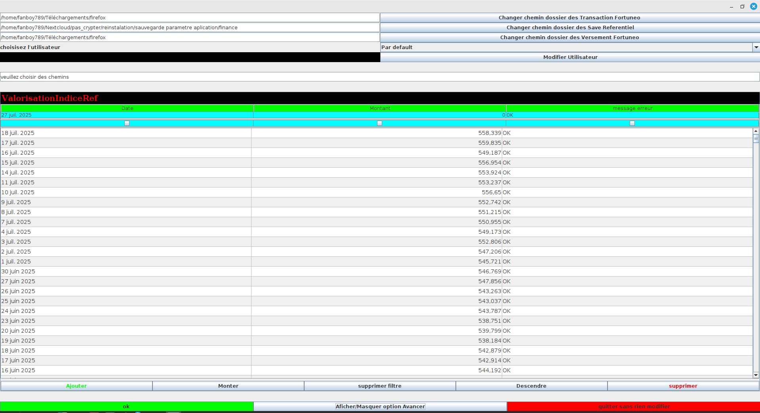Screen dimensions: 760x413
Task: Click Changer chemin dossier des Transaction Fortuneo
Action: point(569,18)
